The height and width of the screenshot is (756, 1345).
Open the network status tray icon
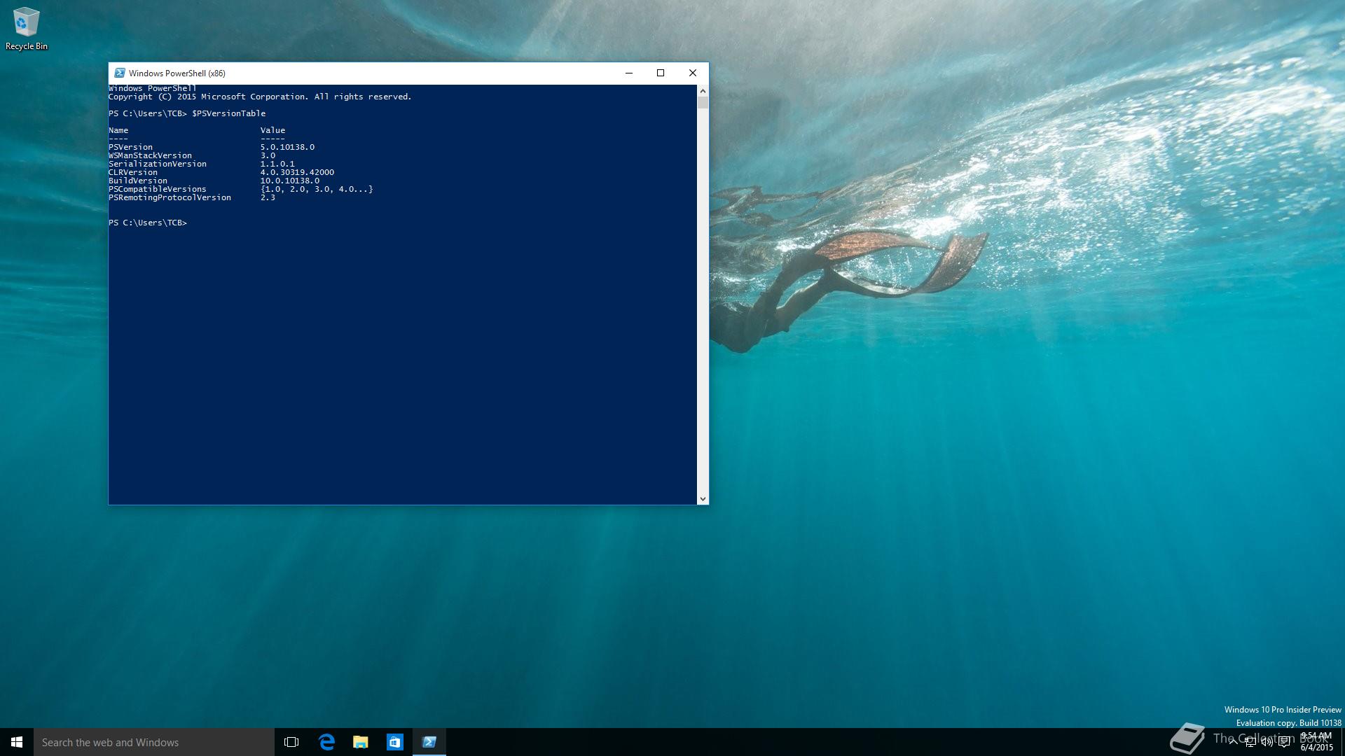click(1250, 742)
